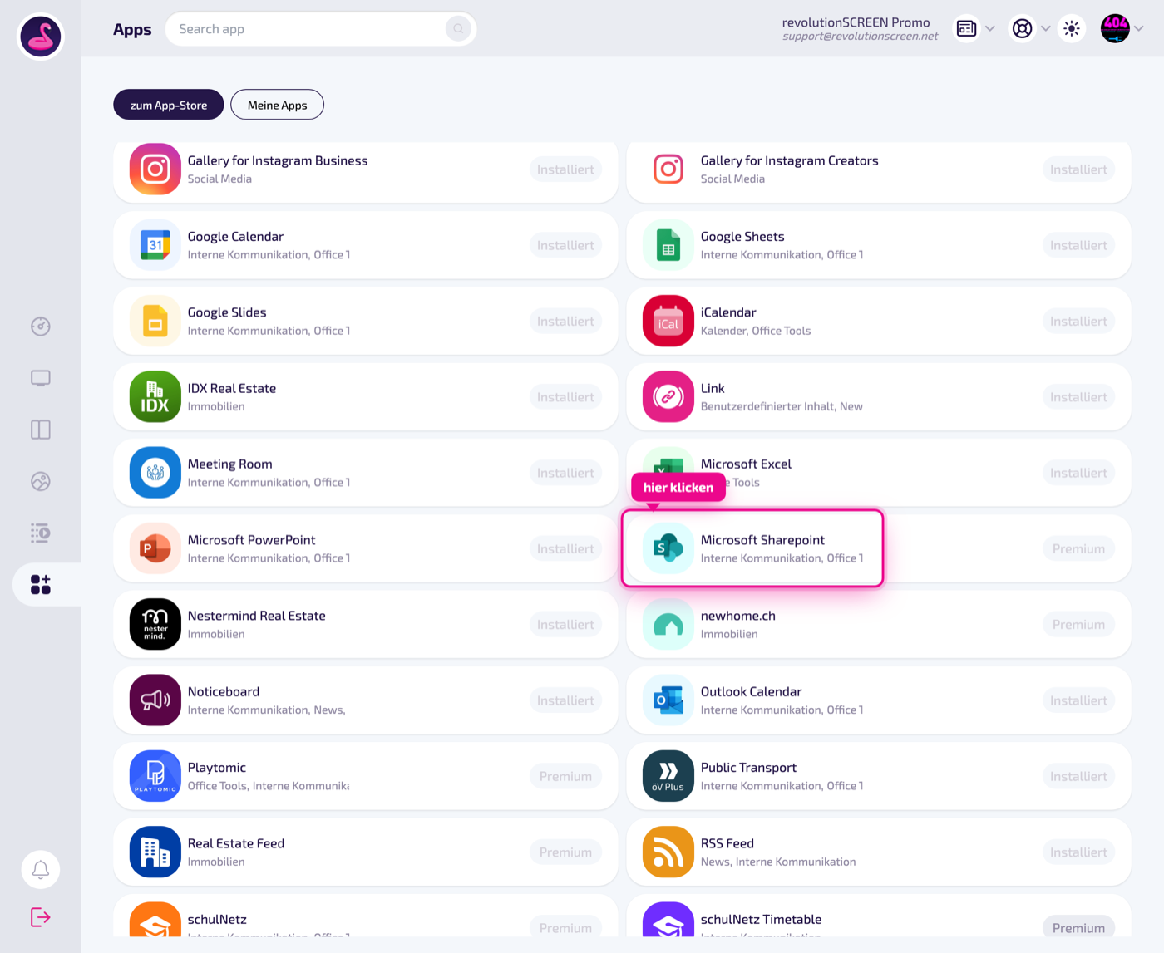Expand the news icon dropdown chevron
Viewport: 1164px width, 953px height.
(990, 29)
